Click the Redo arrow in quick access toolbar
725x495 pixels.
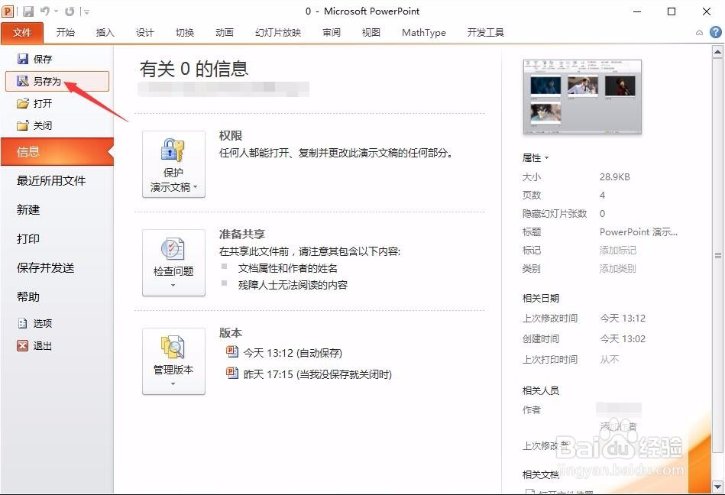coord(70,11)
